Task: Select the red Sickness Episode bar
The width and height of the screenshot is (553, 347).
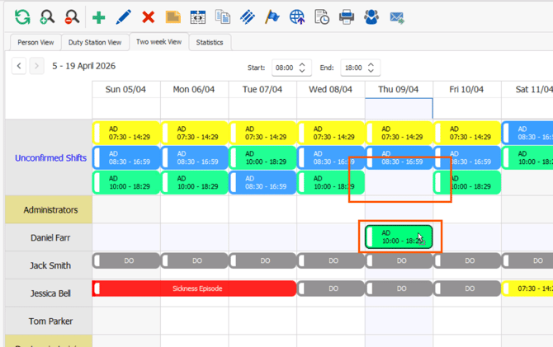Action: [x=196, y=288]
